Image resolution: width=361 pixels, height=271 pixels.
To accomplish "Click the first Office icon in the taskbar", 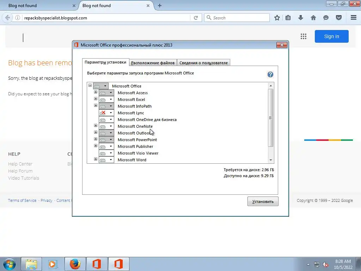I will pyautogui.click(x=97, y=264).
